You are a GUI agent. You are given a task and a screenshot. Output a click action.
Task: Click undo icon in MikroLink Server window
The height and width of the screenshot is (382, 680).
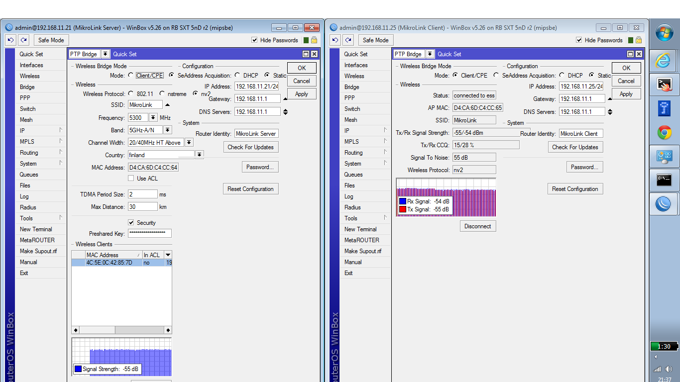click(x=10, y=40)
